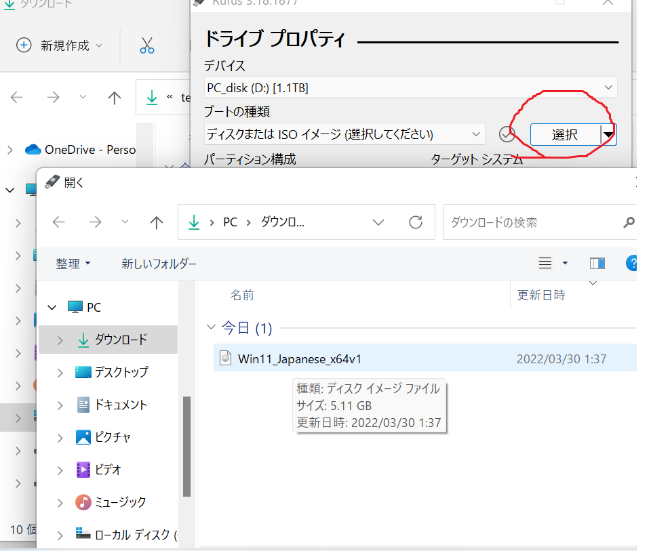Open recent locations dropdown in 開く dialog

[125, 222]
